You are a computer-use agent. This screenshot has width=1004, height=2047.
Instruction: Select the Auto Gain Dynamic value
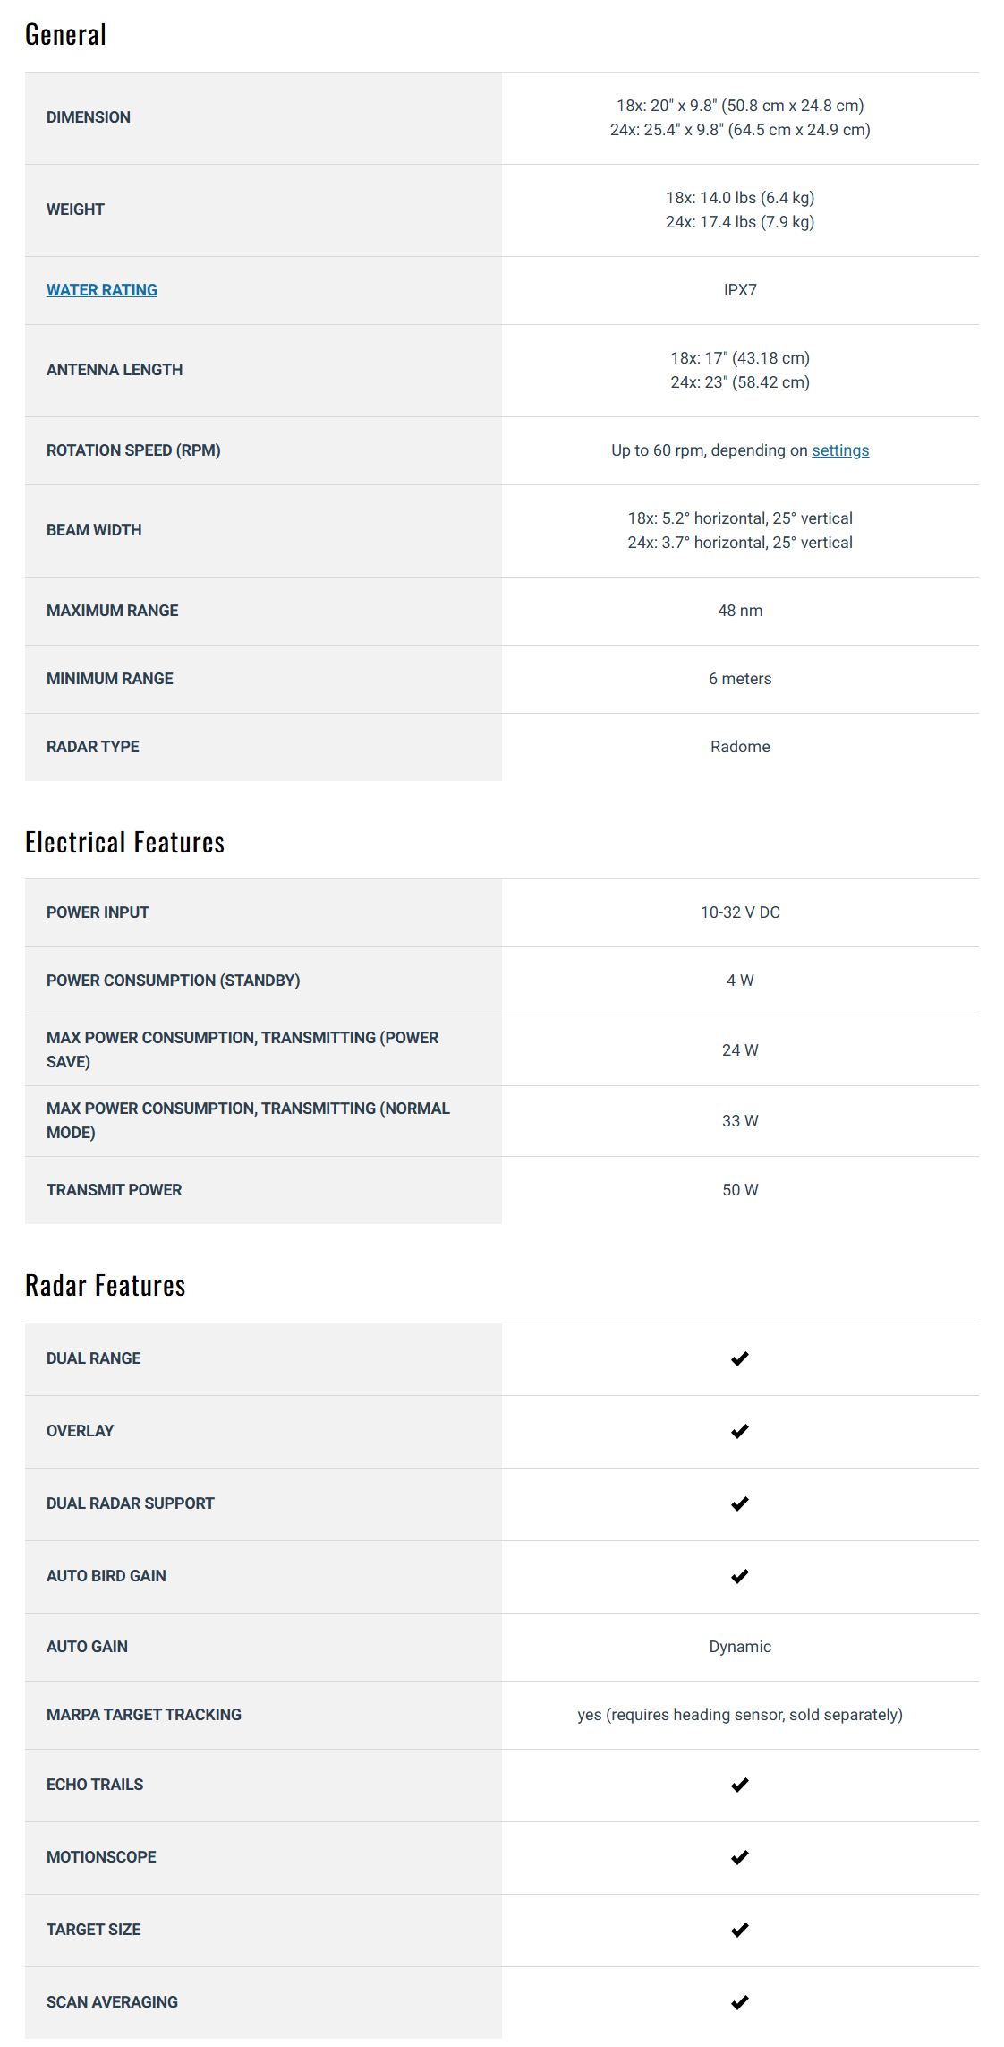point(740,1647)
